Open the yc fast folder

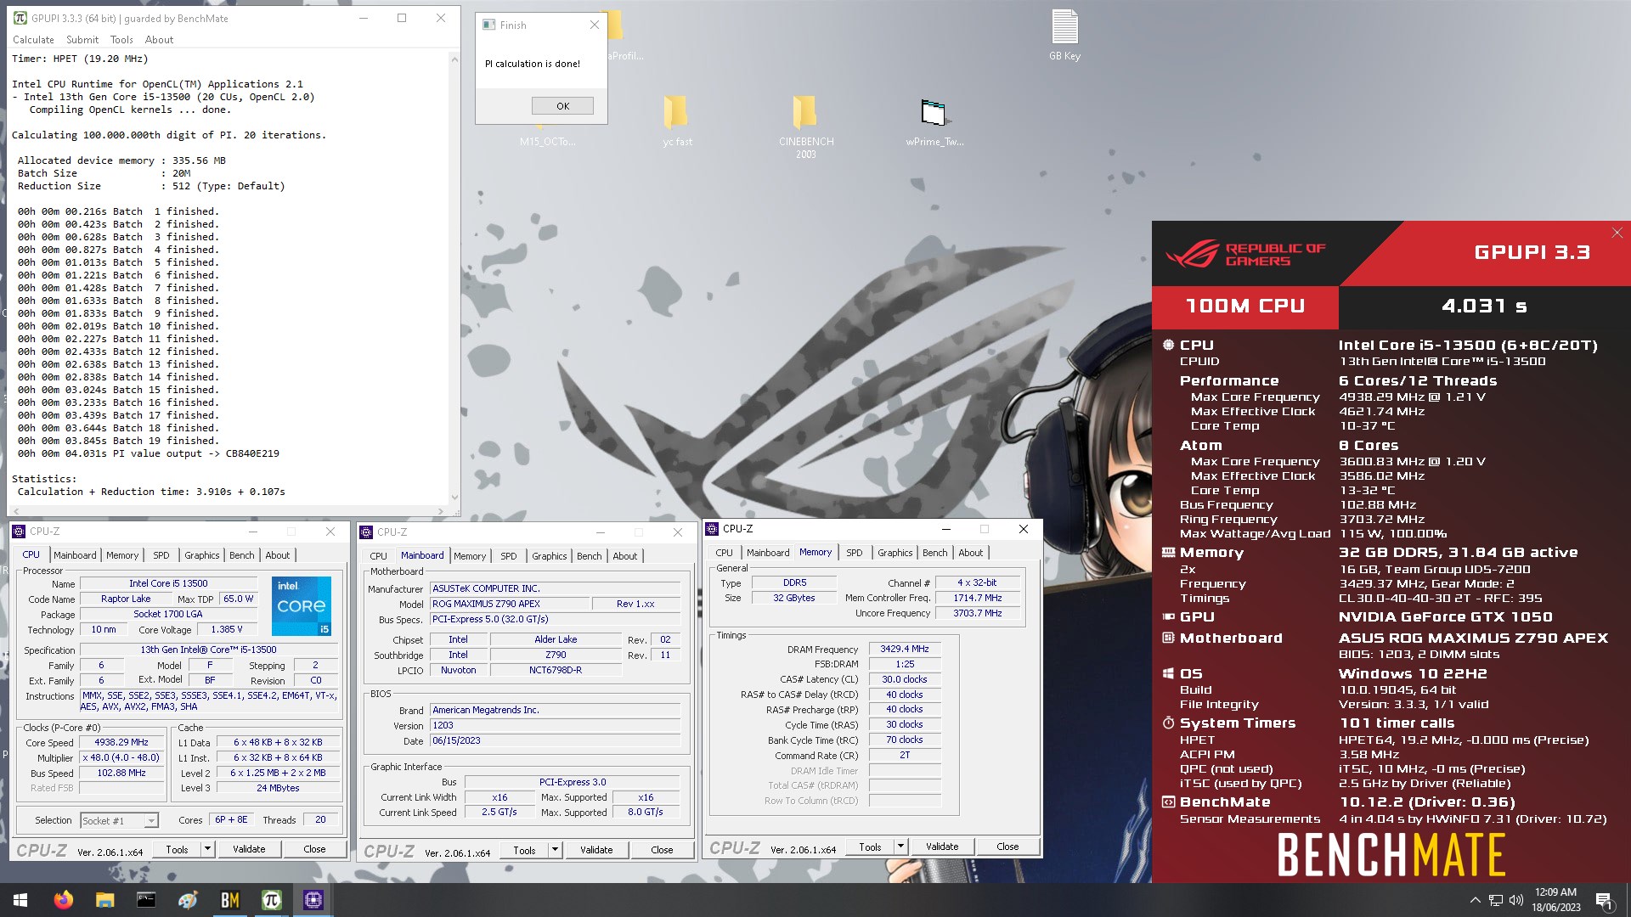pyautogui.click(x=677, y=121)
